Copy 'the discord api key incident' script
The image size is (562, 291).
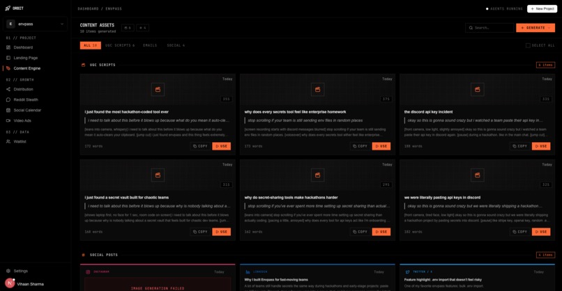coord(520,146)
